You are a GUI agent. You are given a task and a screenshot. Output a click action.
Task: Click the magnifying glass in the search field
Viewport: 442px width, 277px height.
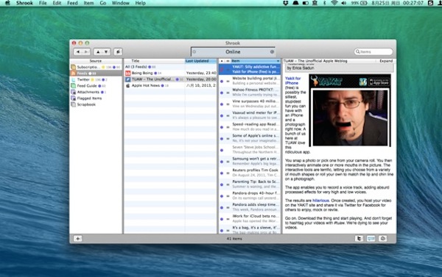click(x=357, y=51)
